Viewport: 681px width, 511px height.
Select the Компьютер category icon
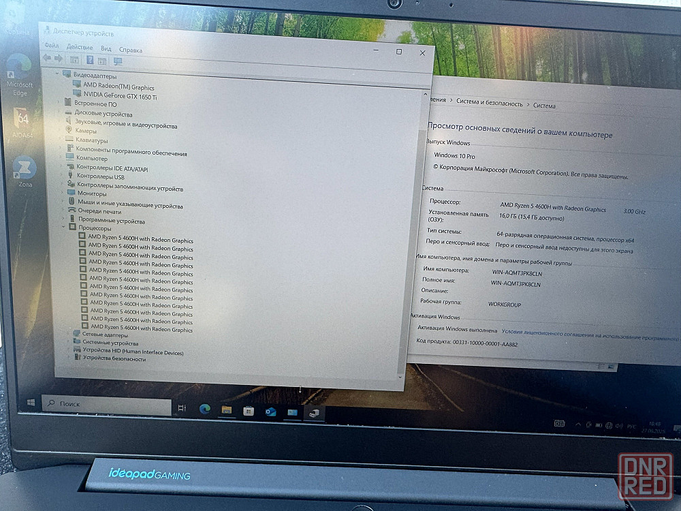point(70,157)
